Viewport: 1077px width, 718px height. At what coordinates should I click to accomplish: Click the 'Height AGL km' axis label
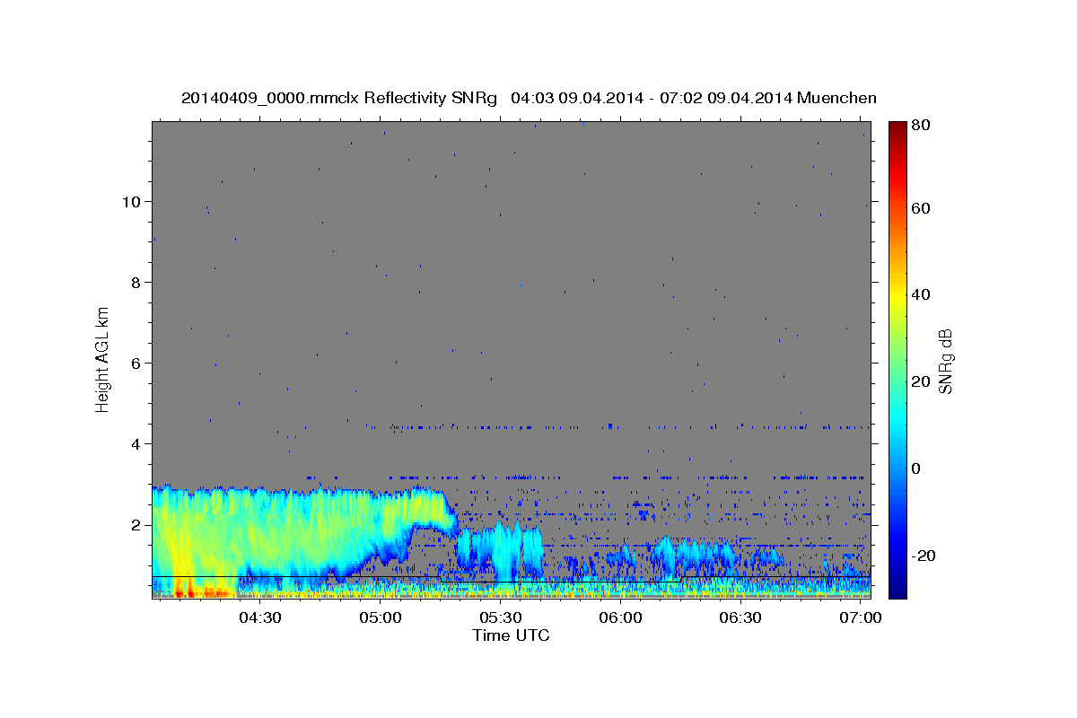pos(103,359)
